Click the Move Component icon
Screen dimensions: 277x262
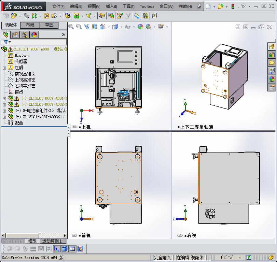tap(54, 16)
